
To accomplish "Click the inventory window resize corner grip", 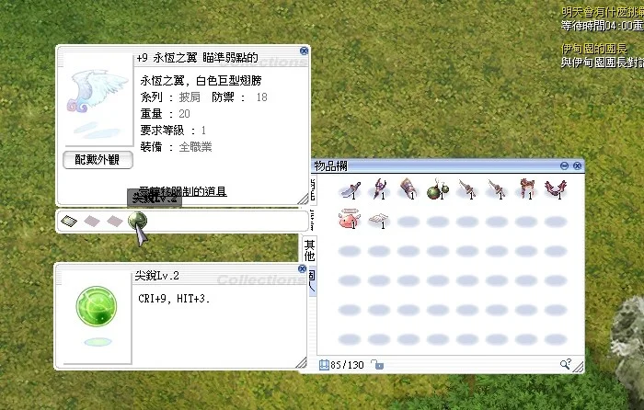I will tap(578, 367).
